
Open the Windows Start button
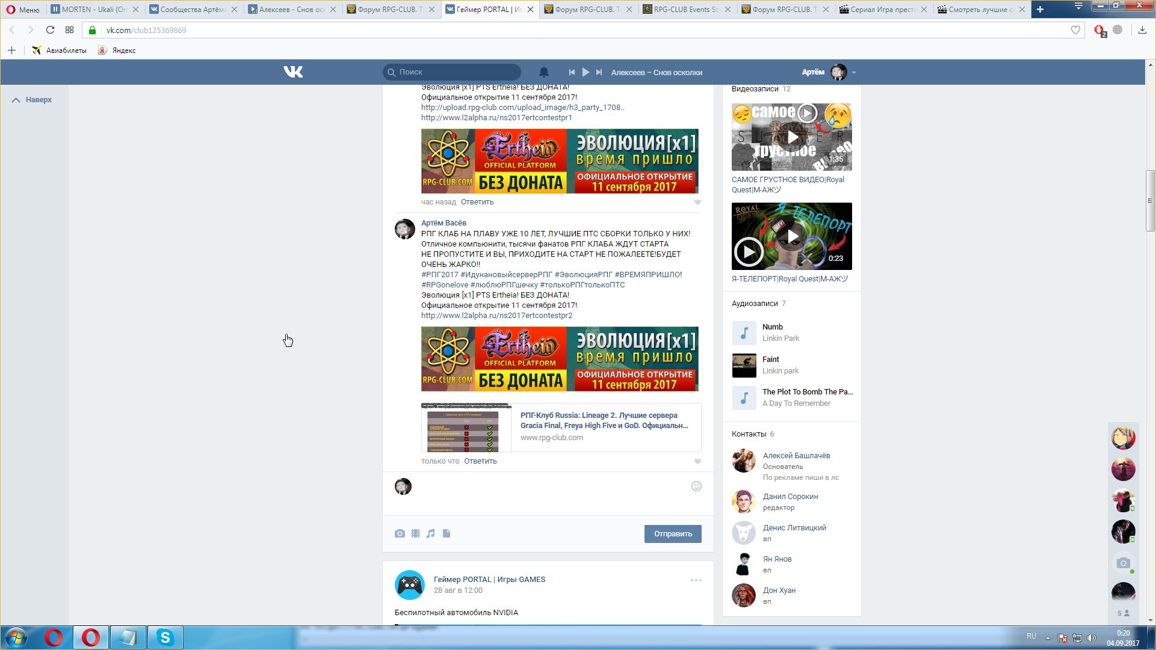point(16,637)
